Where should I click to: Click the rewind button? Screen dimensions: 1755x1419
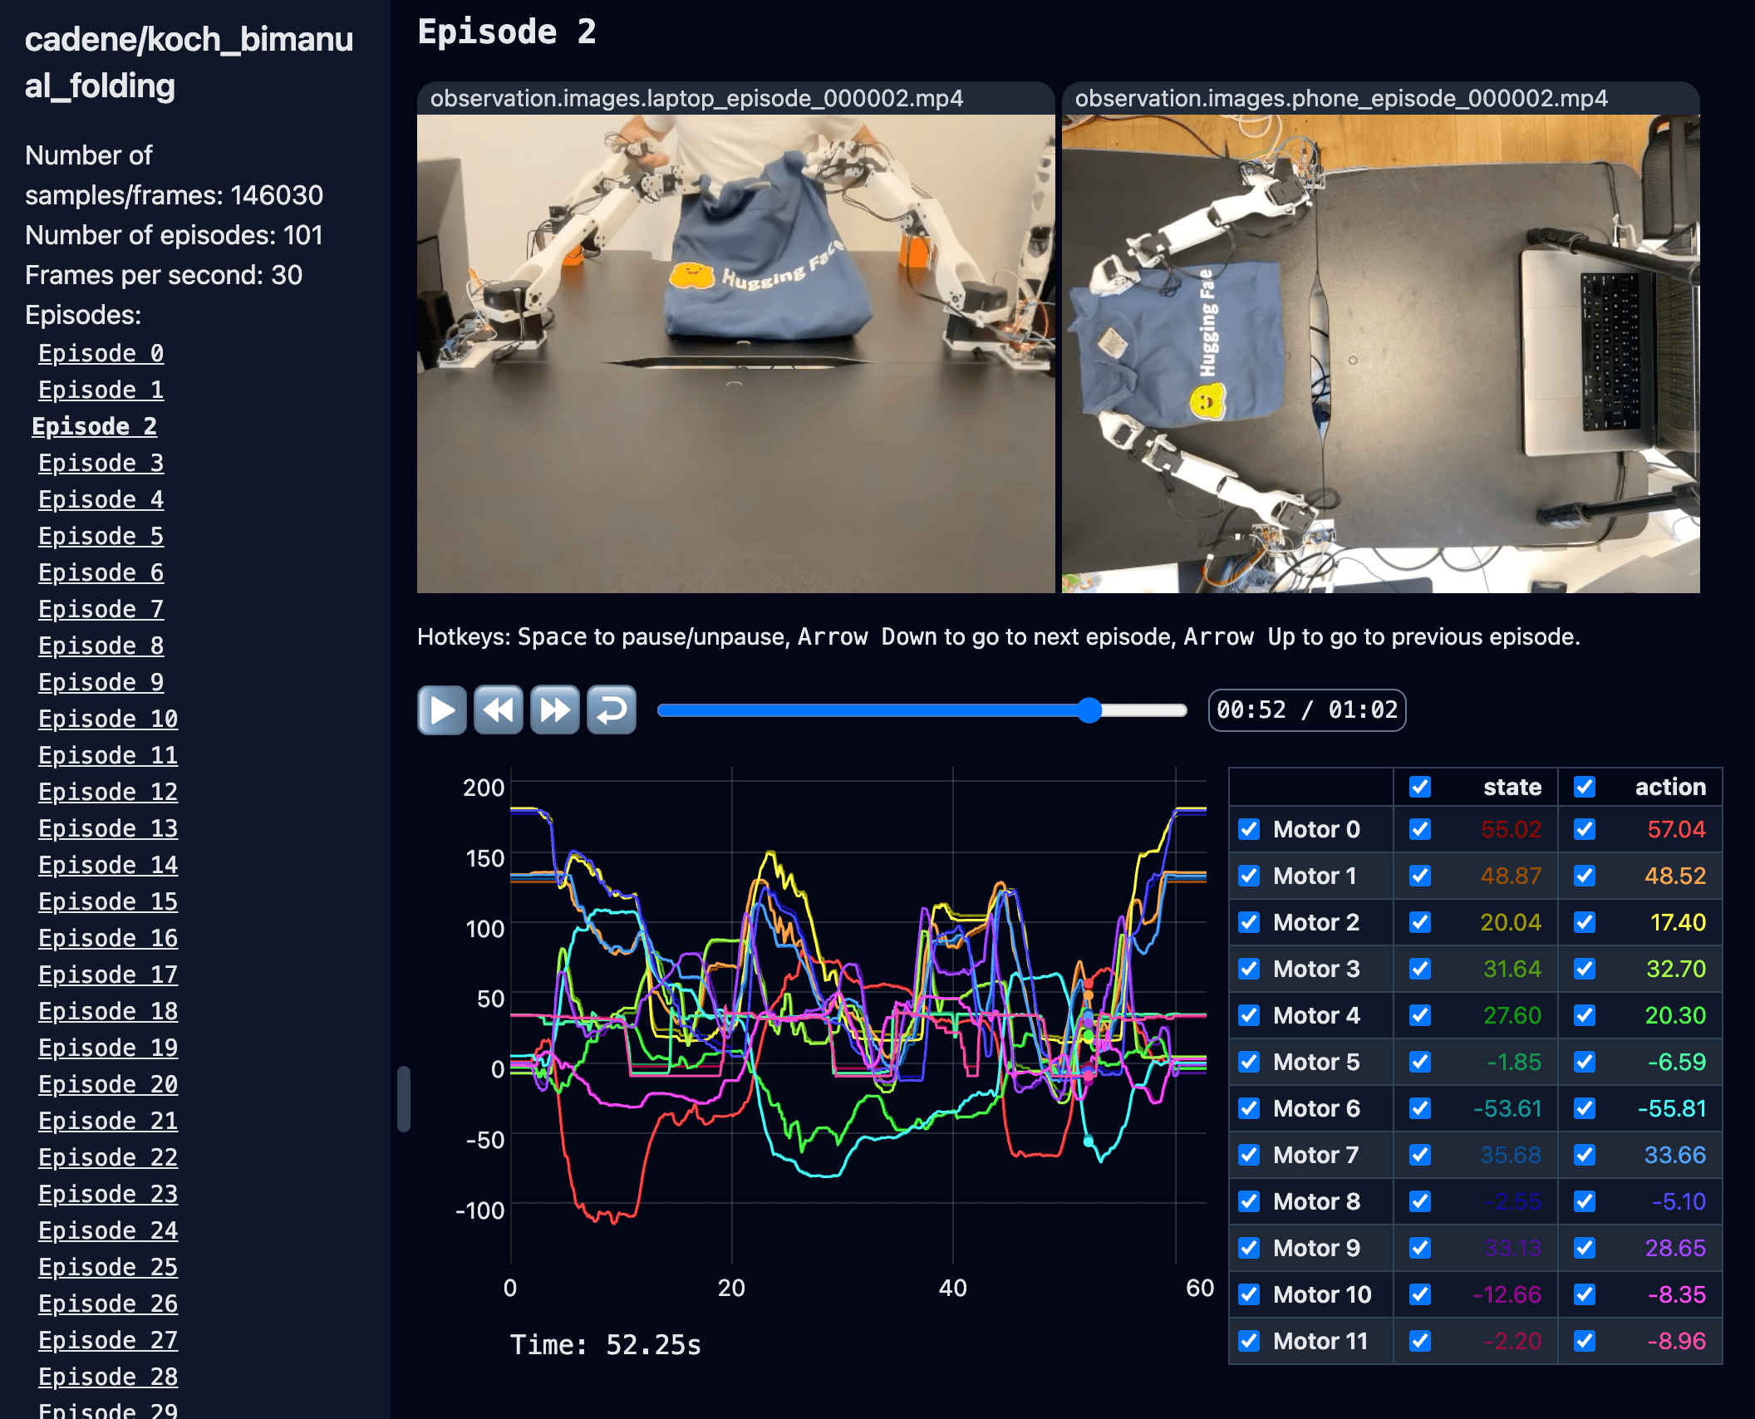pyautogui.click(x=498, y=710)
